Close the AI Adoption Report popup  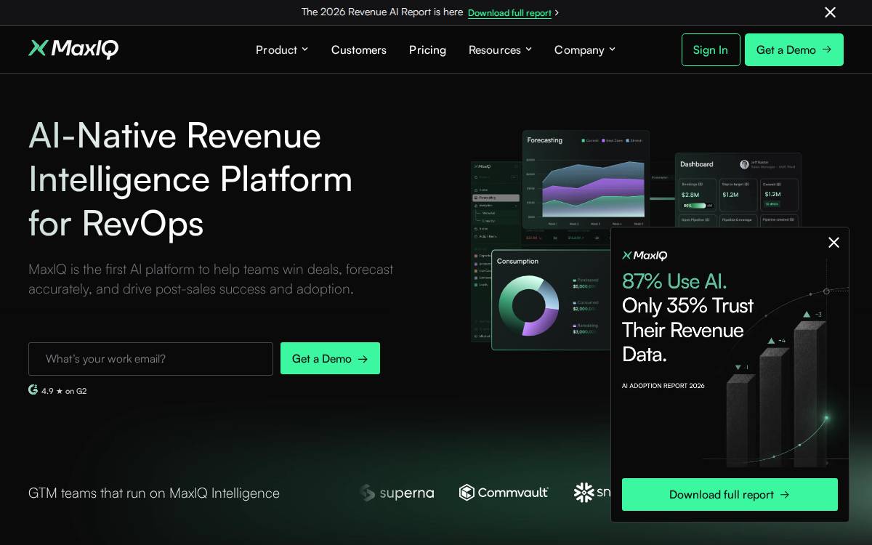point(833,243)
